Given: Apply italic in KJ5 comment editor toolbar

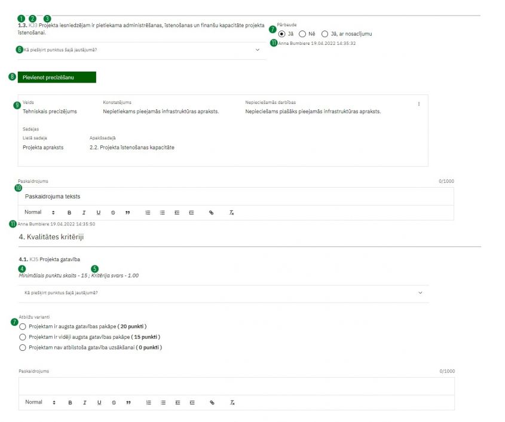Looking at the screenshot, I should pyautogui.click(x=85, y=403).
